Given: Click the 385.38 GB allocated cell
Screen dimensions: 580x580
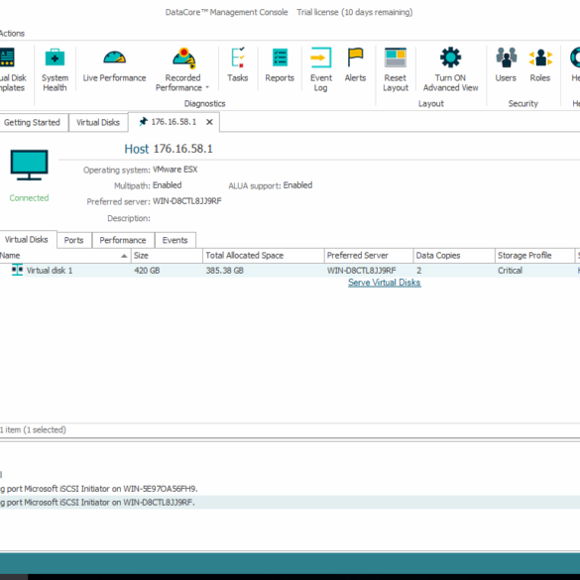Looking at the screenshot, I should tap(224, 271).
